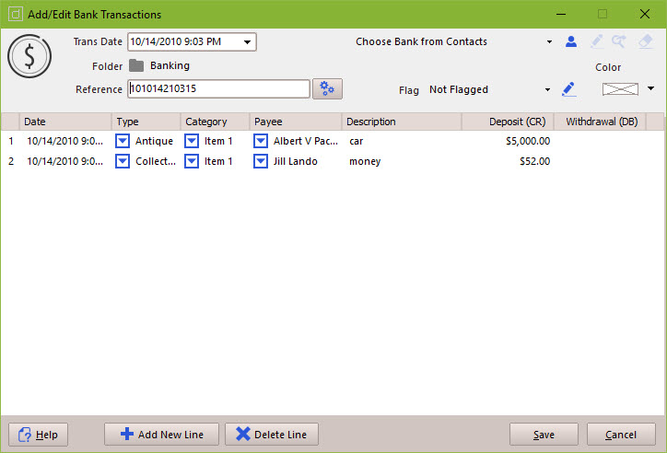The height and width of the screenshot is (453, 667).
Task: Click the Banking folder name
Action: (170, 65)
